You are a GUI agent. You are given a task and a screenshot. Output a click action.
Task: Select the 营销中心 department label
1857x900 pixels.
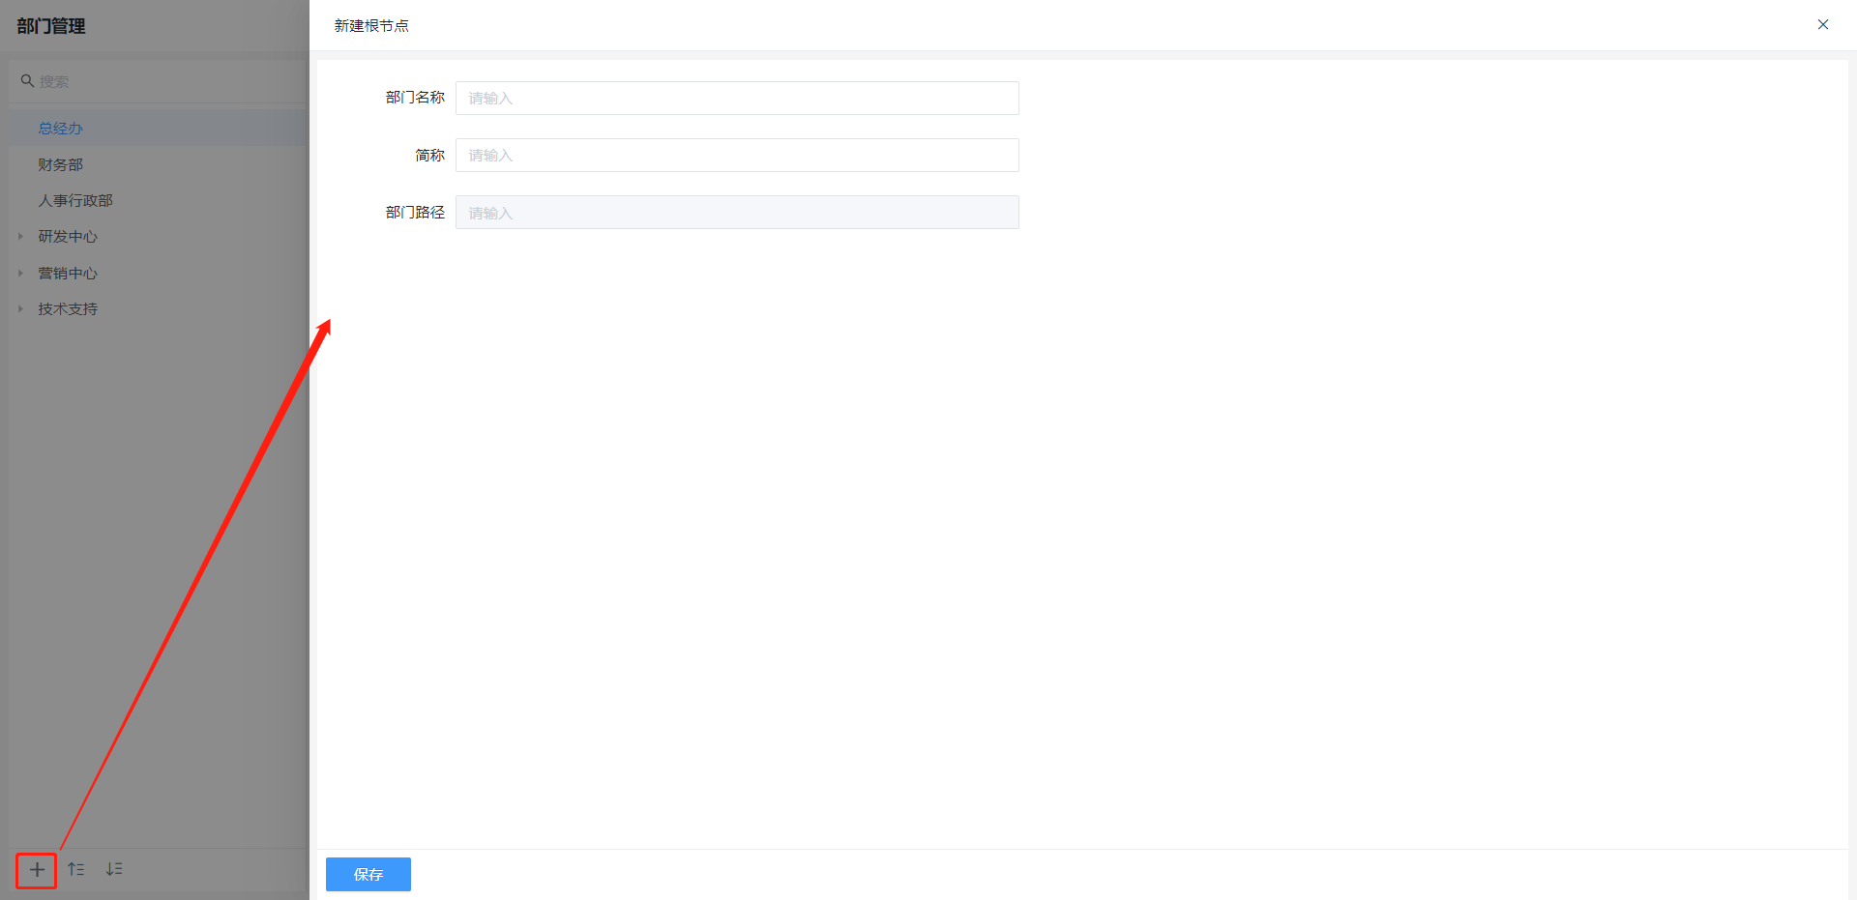point(68,274)
